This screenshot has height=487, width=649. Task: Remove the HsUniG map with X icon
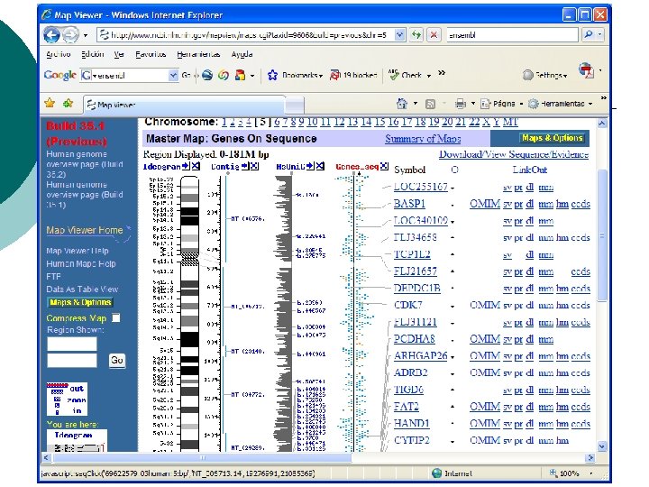point(320,166)
